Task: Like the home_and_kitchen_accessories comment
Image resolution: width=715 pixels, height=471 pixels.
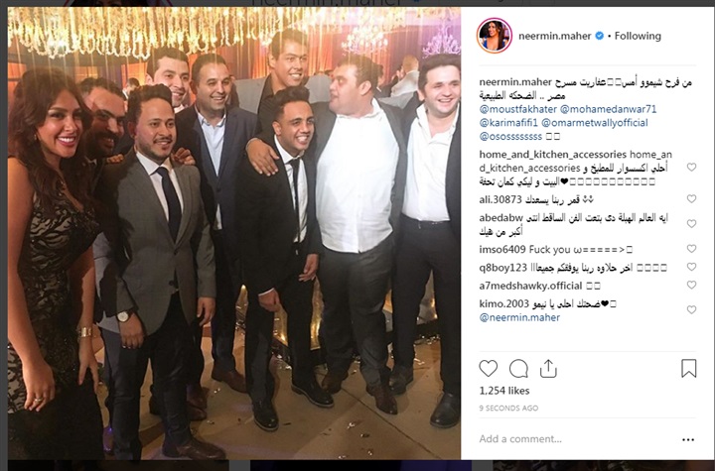Action: 691,168
